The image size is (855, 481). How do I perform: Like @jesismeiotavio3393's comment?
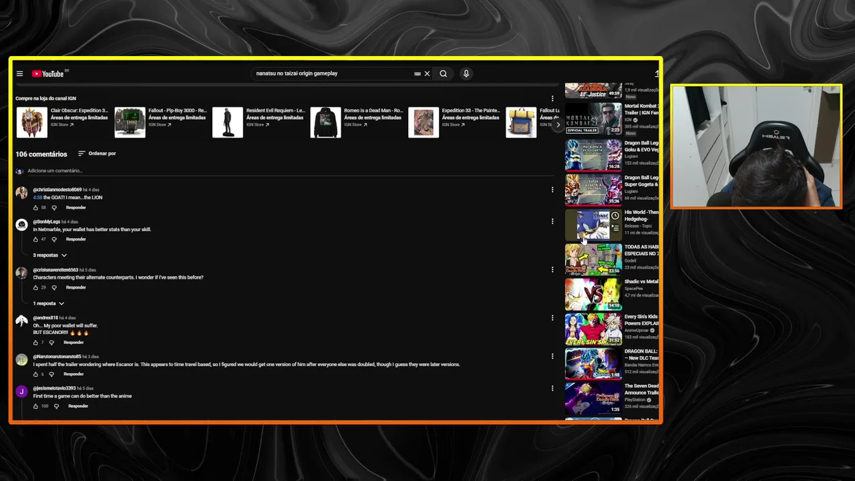tap(36, 406)
